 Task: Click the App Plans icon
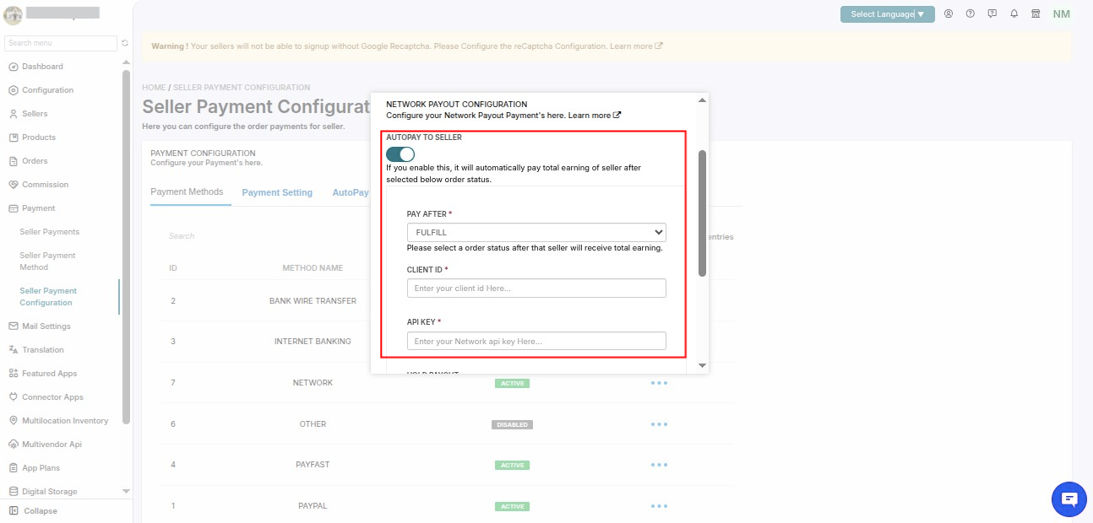[14, 468]
